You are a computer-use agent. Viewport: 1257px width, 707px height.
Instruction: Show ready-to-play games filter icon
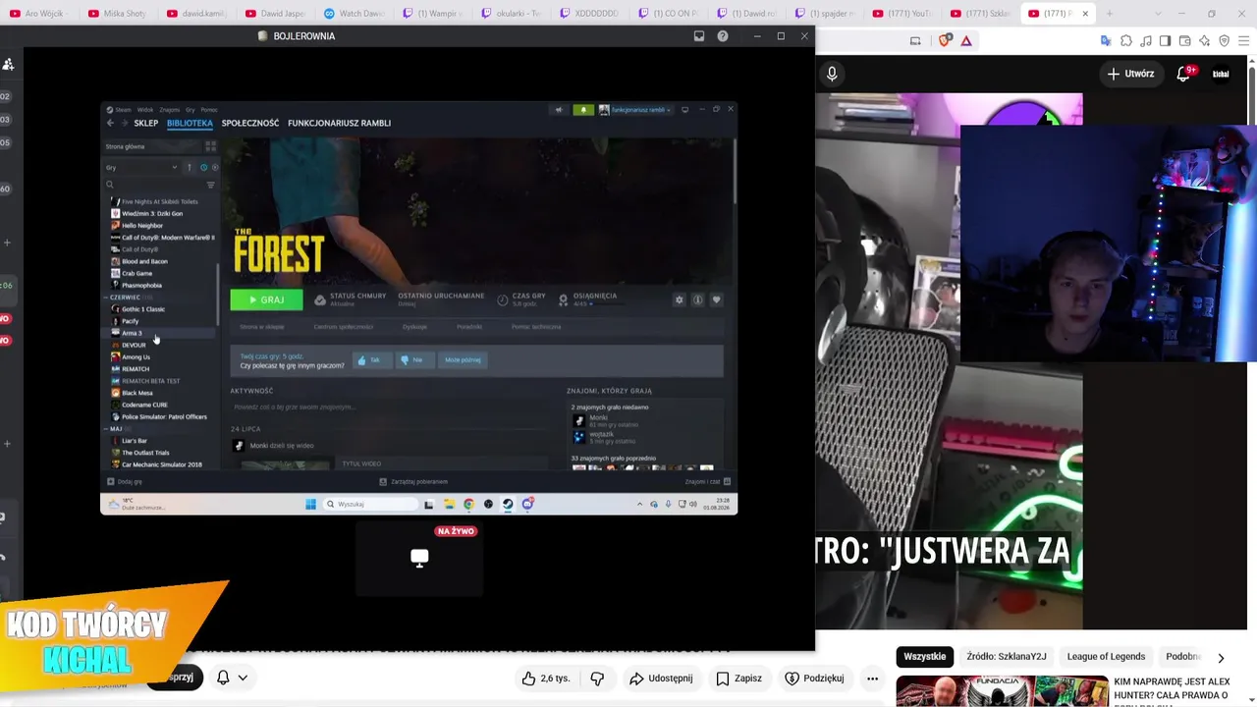[215, 167]
